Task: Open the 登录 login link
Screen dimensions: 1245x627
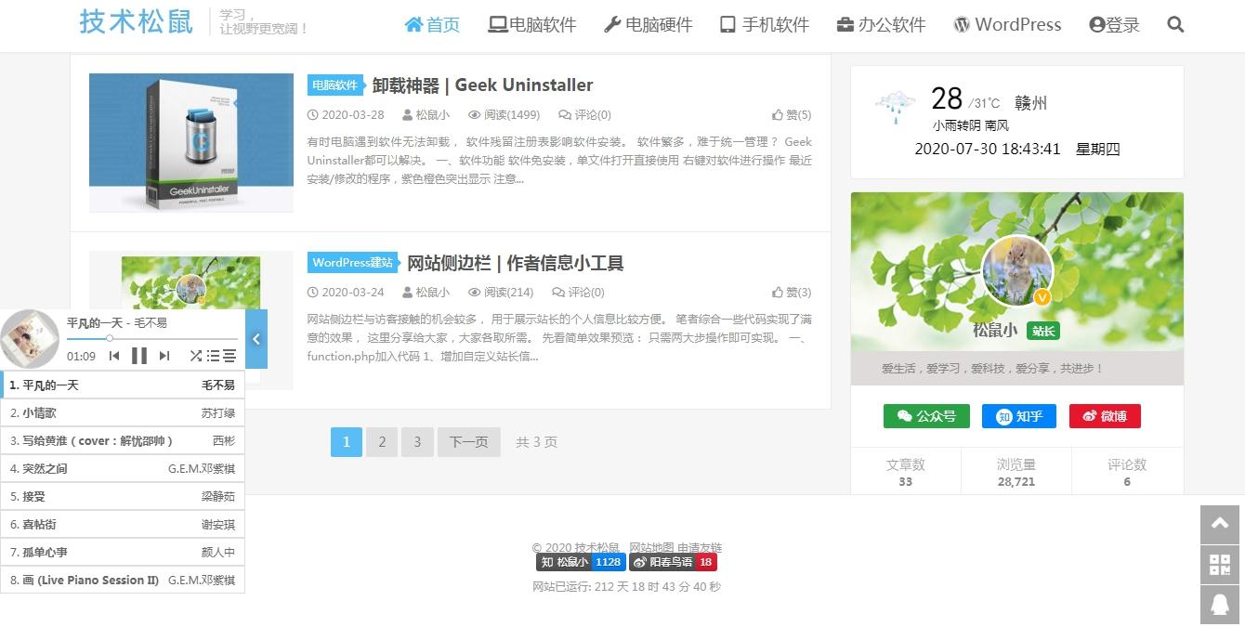Action: [1113, 25]
